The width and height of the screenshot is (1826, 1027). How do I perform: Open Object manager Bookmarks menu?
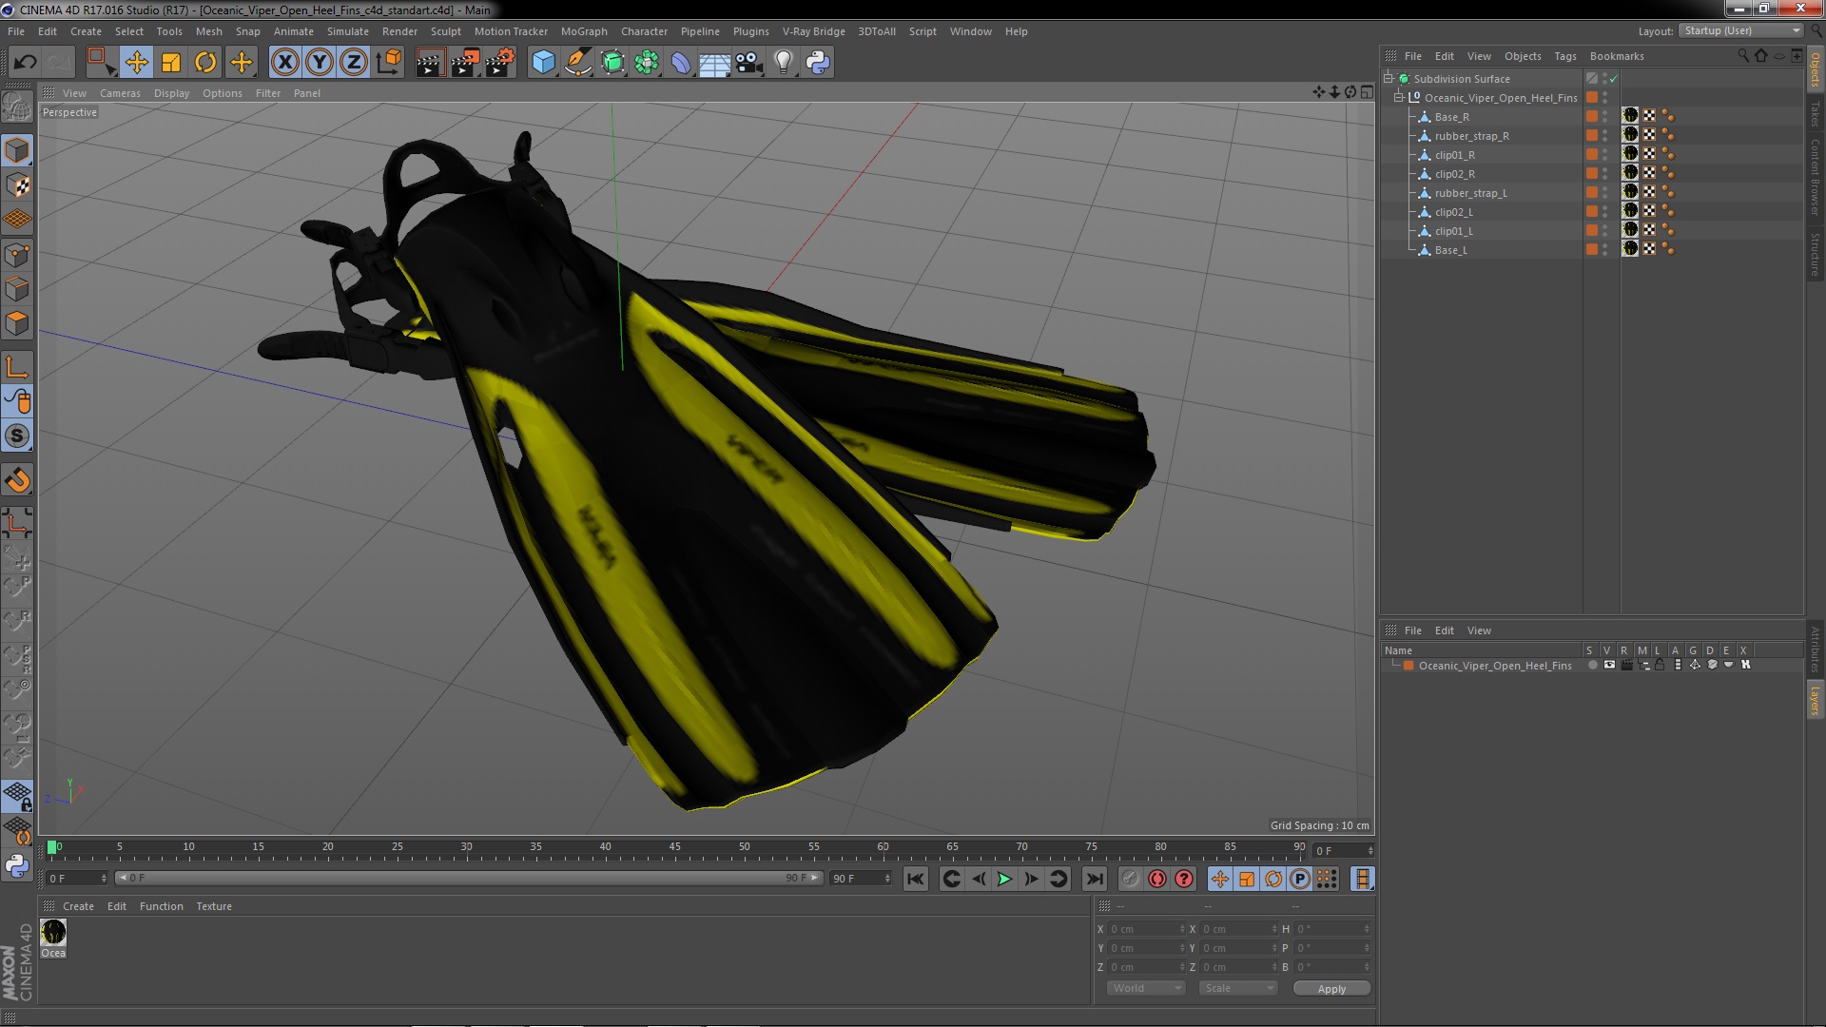(1616, 56)
